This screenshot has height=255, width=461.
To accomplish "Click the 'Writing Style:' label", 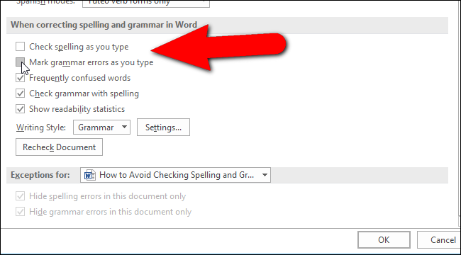I will pyautogui.click(x=41, y=127).
